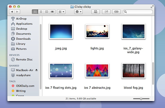Select the blood fog.jpg thumbnail
This screenshot has width=165, height=108.
click(x=134, y=71)
